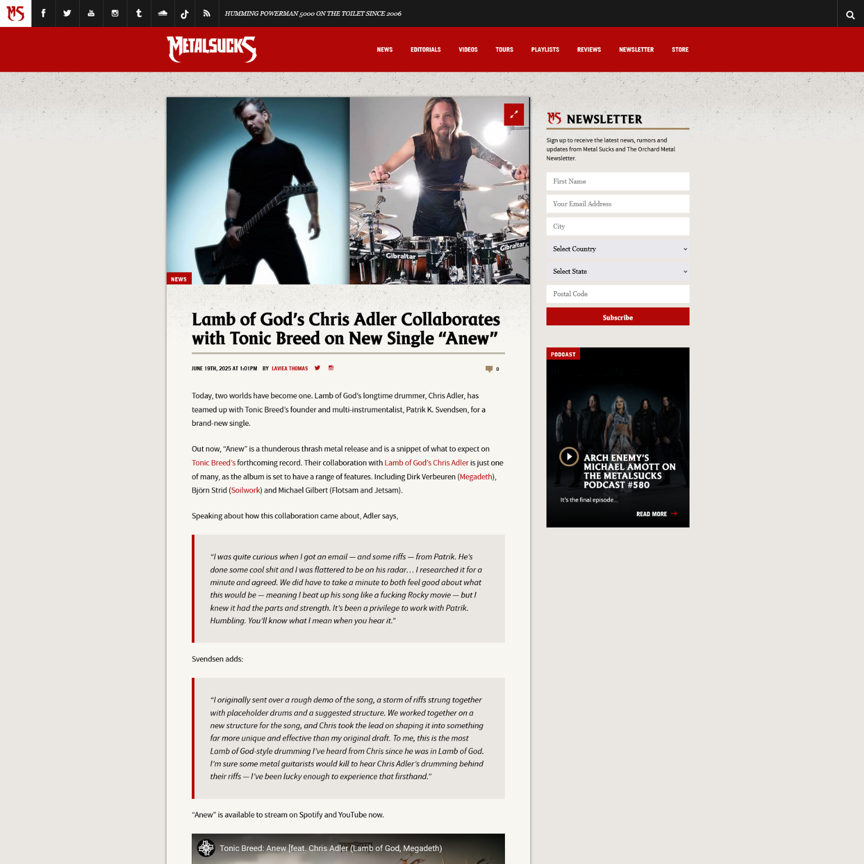This screenshot has width=864, height=864.
Task: Click the MetalSucks header logo
Action: click(212, 49)
